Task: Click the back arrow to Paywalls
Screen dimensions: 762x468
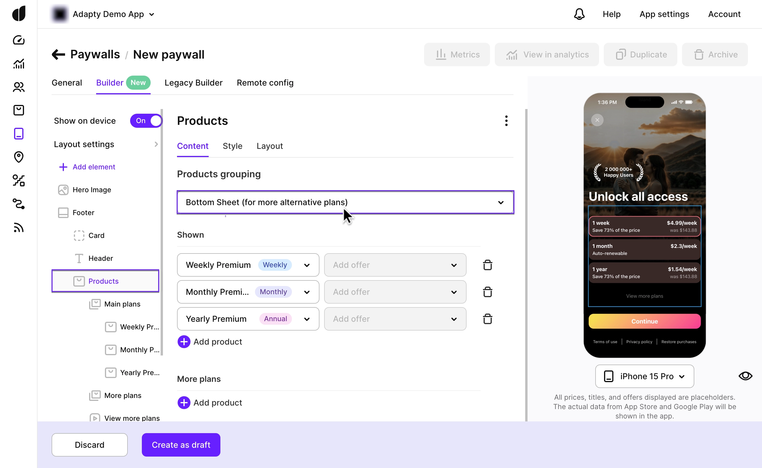Action: point(58,55)
